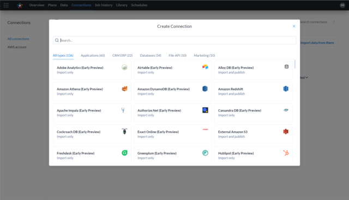The height and width of the screenshot is (200, 349).
Task: Click the Amazon DynamoDB icon
Action: (205, 89)
